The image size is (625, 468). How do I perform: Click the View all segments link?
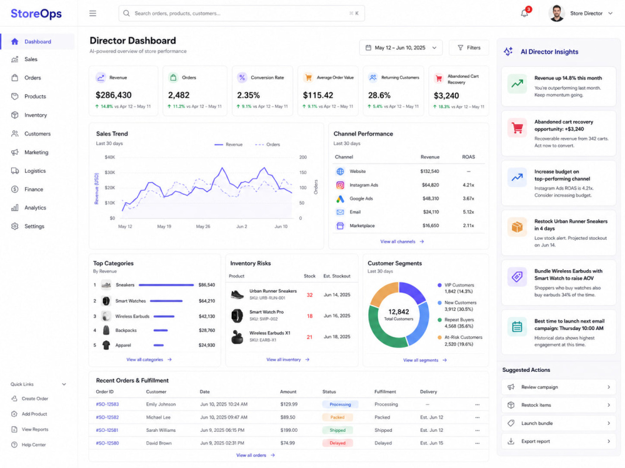425,360
